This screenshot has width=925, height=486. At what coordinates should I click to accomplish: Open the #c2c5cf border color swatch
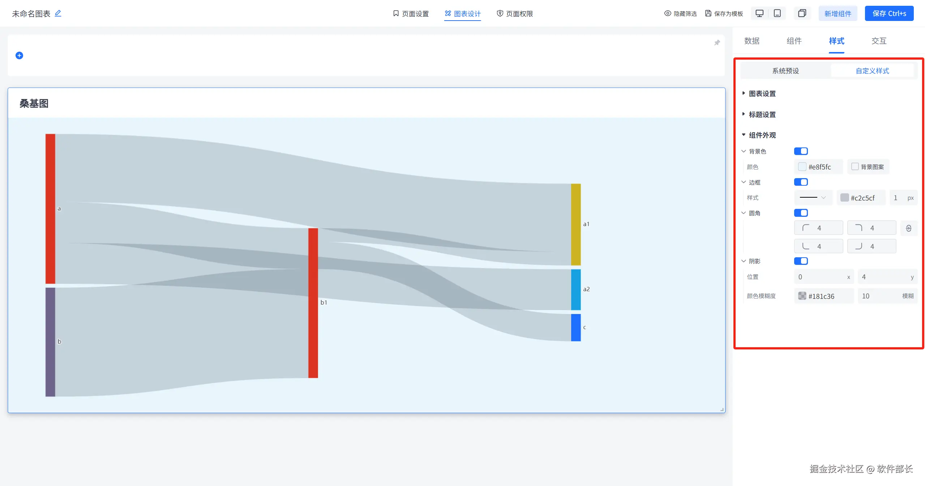click(844, 198)
